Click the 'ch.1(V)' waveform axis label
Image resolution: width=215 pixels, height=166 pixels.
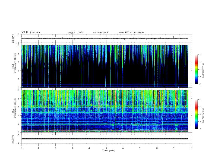[13, 39]
